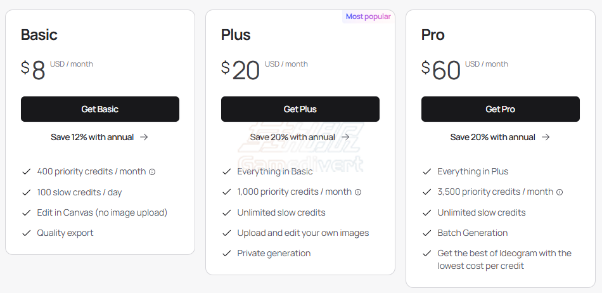The width and height of the screenshot is (602, 293).
Task: Select the Pro plan heading
Action: pyautogui.click(x=433, y=34)
